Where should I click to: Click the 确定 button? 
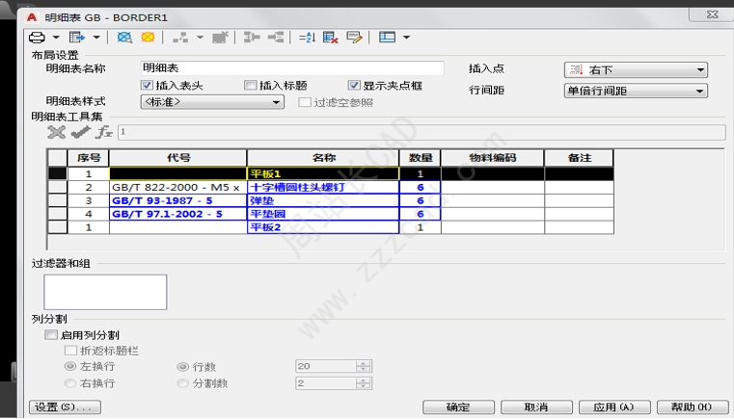(457, 407)
